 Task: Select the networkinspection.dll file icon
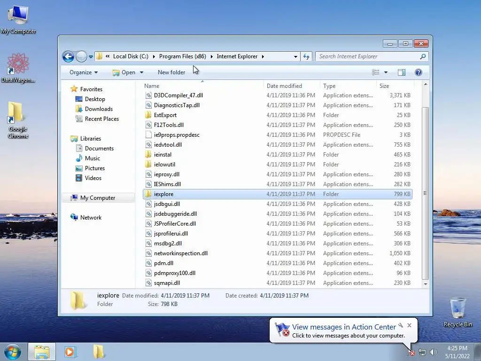pos(148,253)
